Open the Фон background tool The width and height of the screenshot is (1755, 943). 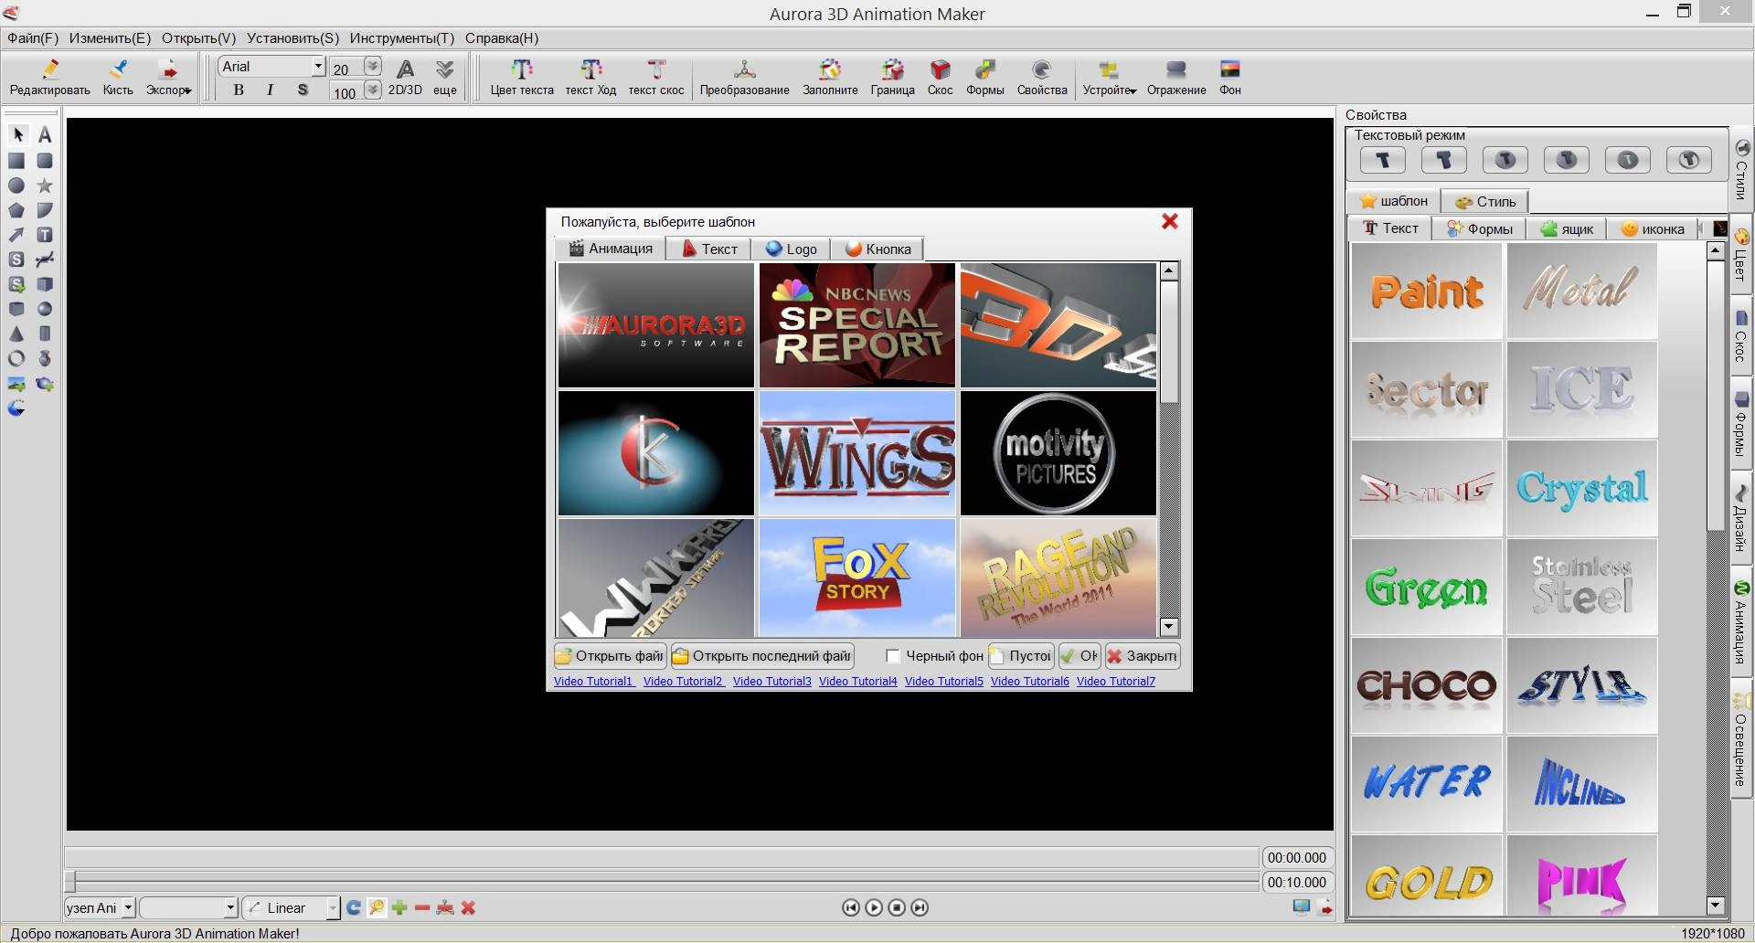[x=1230, y=77]
